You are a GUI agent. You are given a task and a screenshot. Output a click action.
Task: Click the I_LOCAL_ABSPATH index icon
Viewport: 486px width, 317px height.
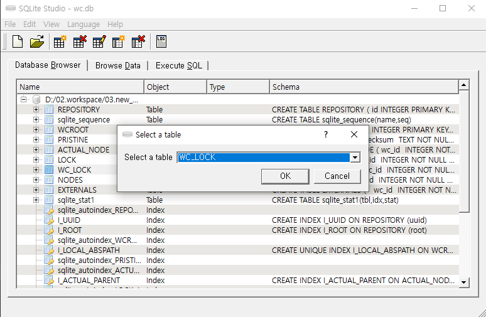click(x=49, y=250)
